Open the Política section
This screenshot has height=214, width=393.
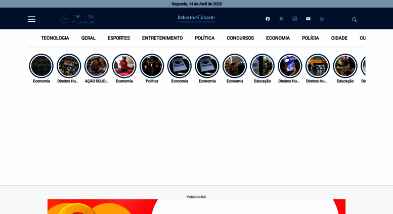click(205, 38)
